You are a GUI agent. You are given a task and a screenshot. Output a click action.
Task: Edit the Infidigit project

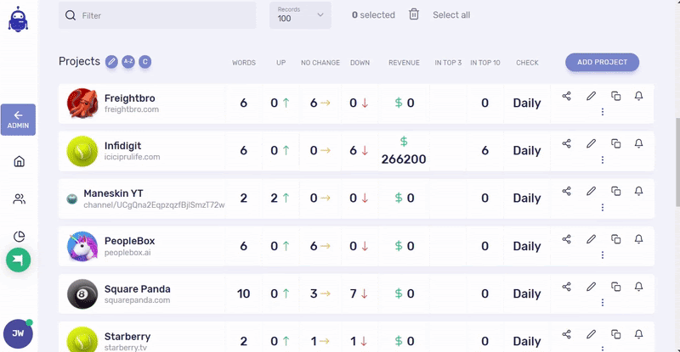591,143
